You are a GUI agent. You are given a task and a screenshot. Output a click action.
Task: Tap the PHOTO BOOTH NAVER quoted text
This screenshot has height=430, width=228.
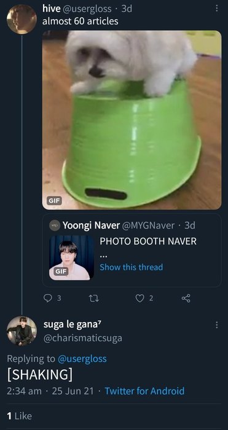[x=148, y=241]
